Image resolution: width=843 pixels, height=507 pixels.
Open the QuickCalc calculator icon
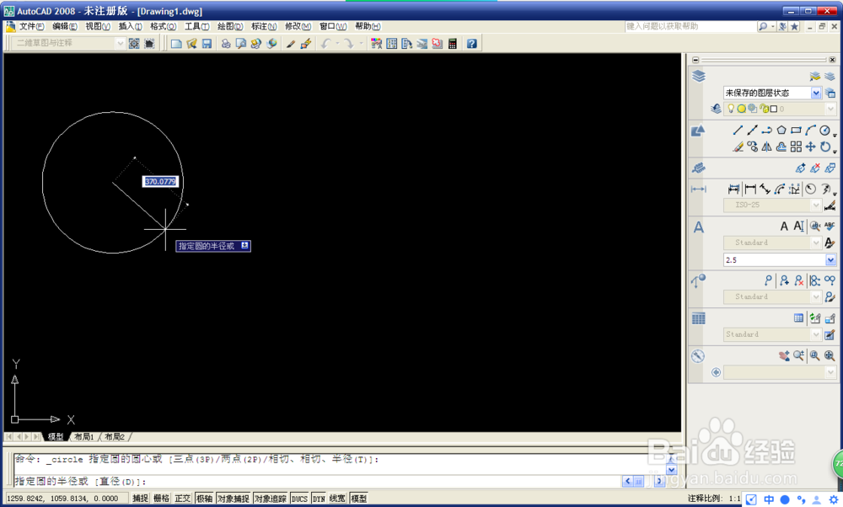[452, 44]
